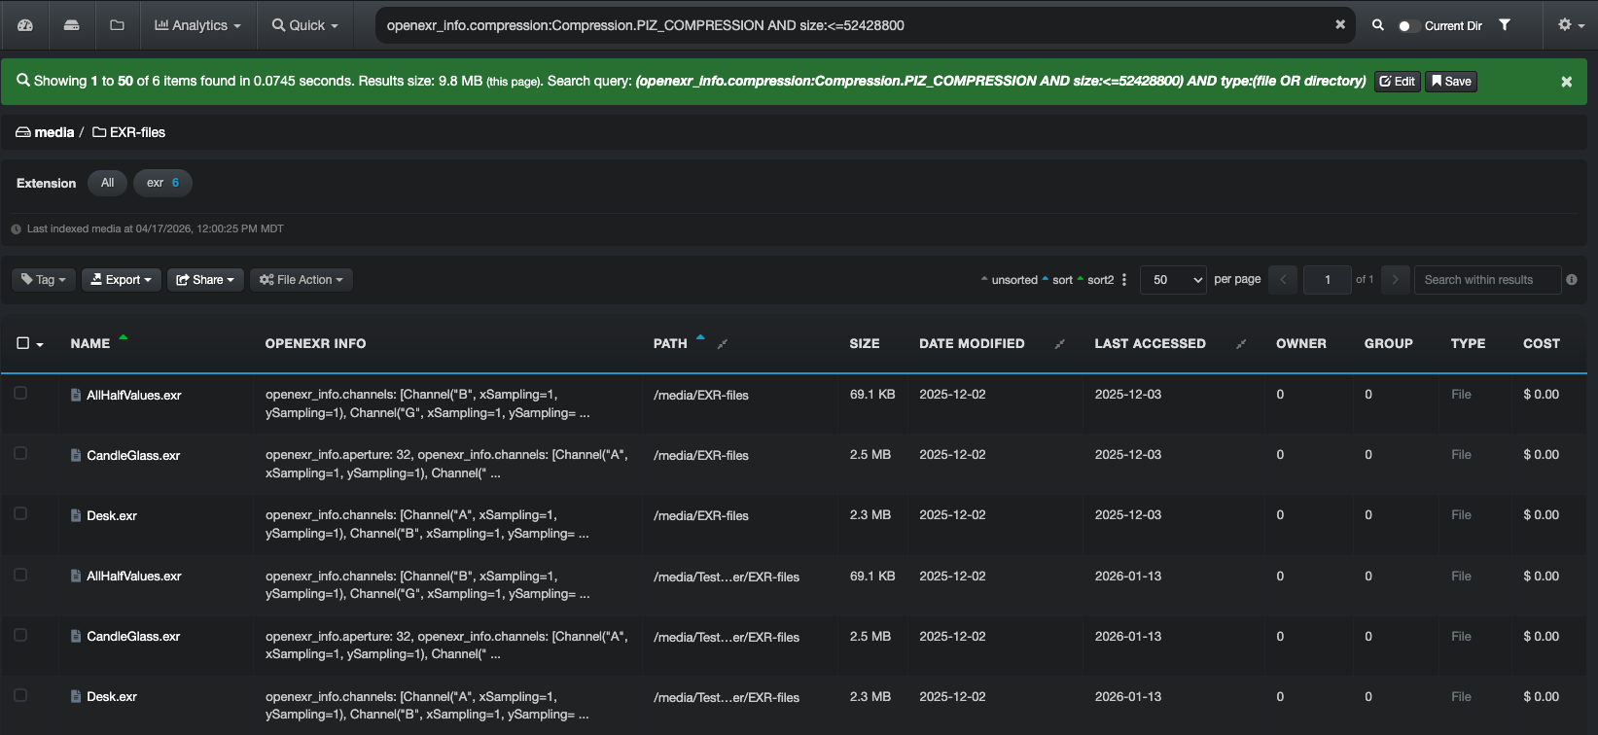Open the Quick search menu
This screenshot has height=735, width=1598.
[x=305, y=25]
